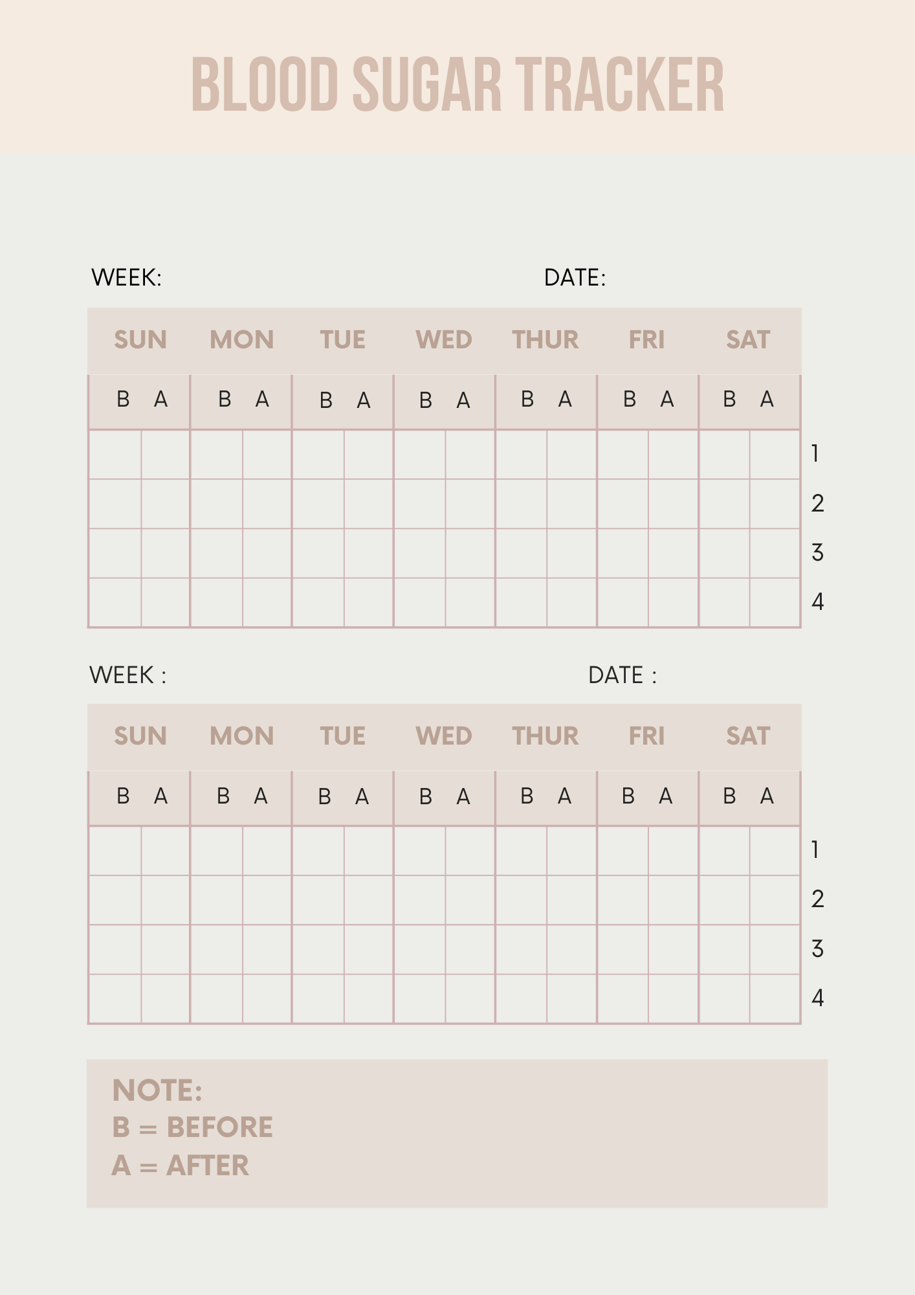The image size is (915, 1295).
Task: Click row 1 Friday A cell, second table
Action: coord(673,851)
